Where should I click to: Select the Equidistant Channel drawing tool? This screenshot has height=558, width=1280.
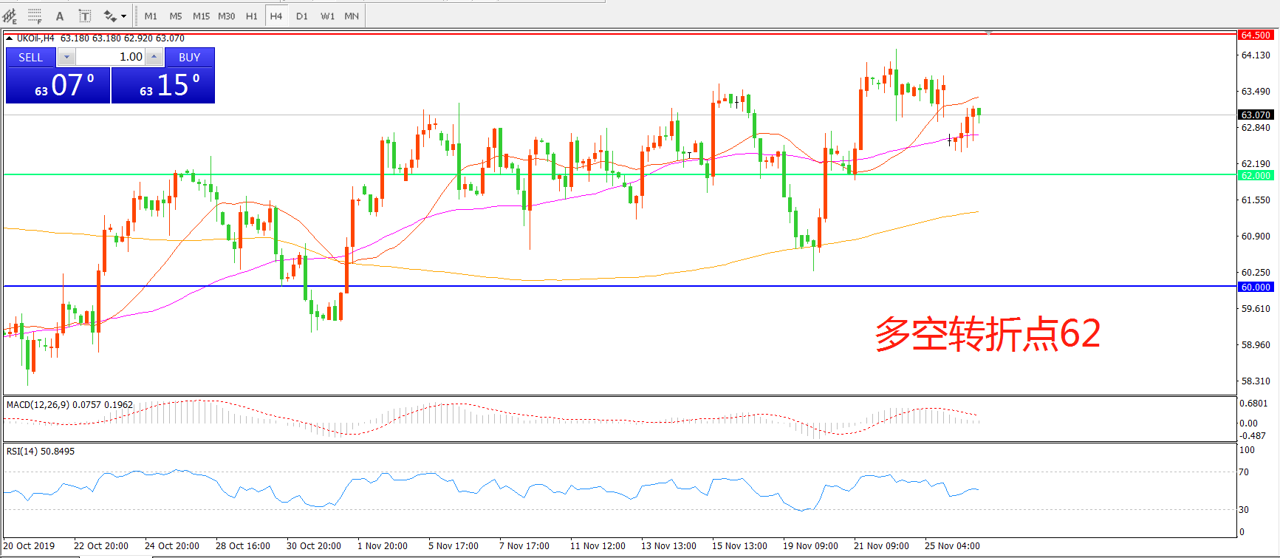[10, 16]
